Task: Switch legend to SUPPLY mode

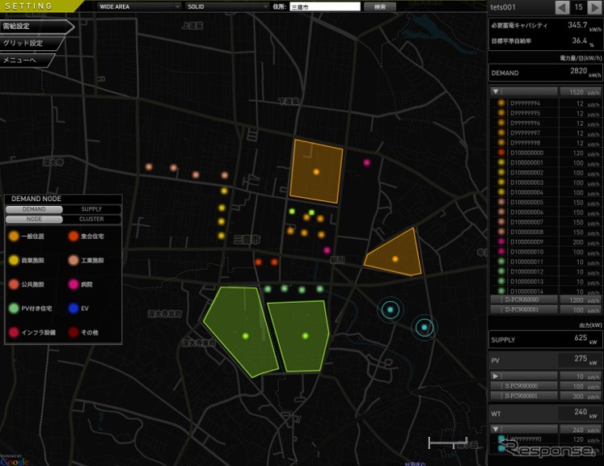Action: (x=91, y=209)
